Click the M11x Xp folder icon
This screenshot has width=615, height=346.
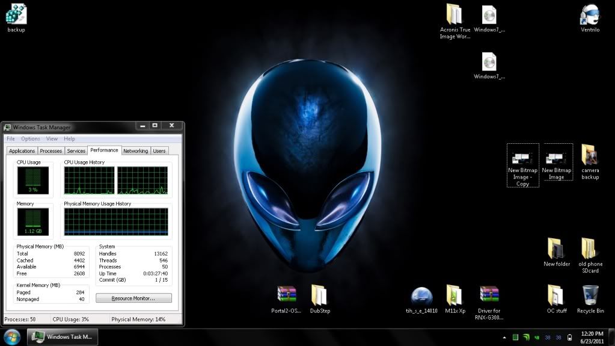[454, 295]
